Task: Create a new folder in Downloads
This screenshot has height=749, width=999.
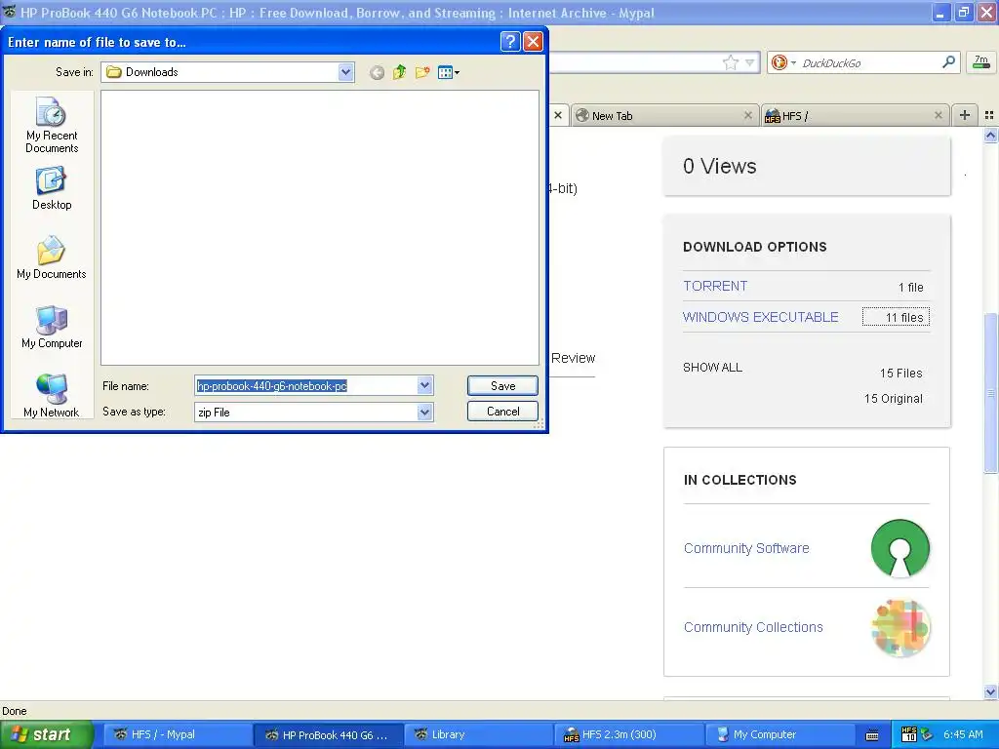Action: (x=421, y=72)
